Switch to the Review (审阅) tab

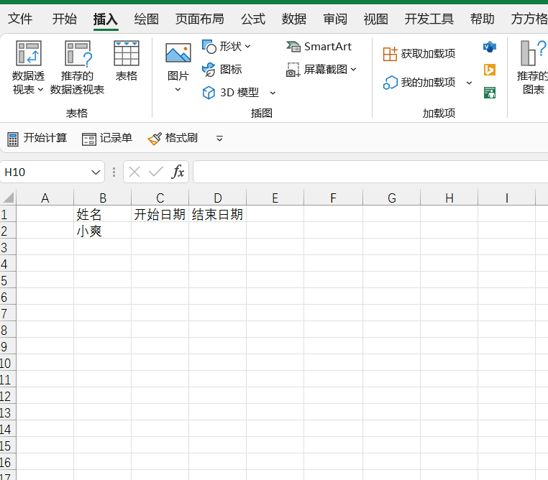pyautogui.click(x=335, y=19)
